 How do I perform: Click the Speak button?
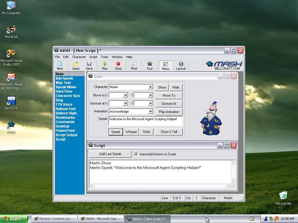tap(116, 132)
